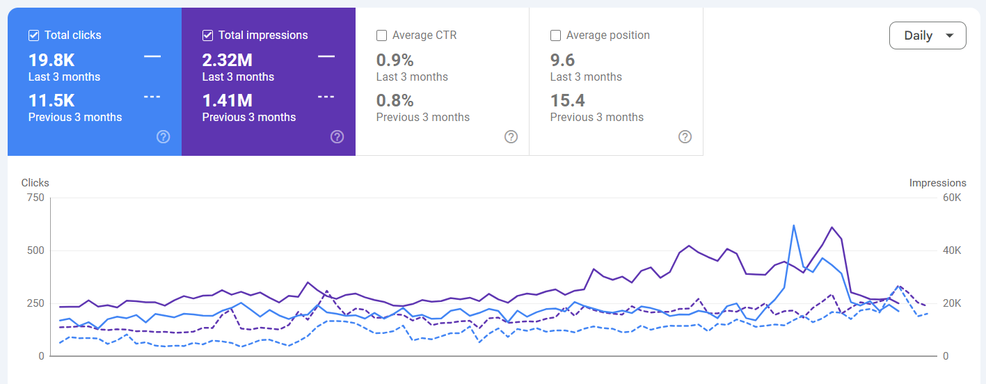Enable the Average CTR checkbox
Viewport: 986px width, 384px height.
pos(381,35)
